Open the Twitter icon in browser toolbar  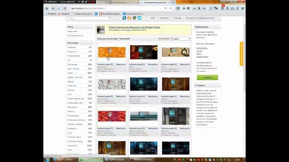coord(243,8)
